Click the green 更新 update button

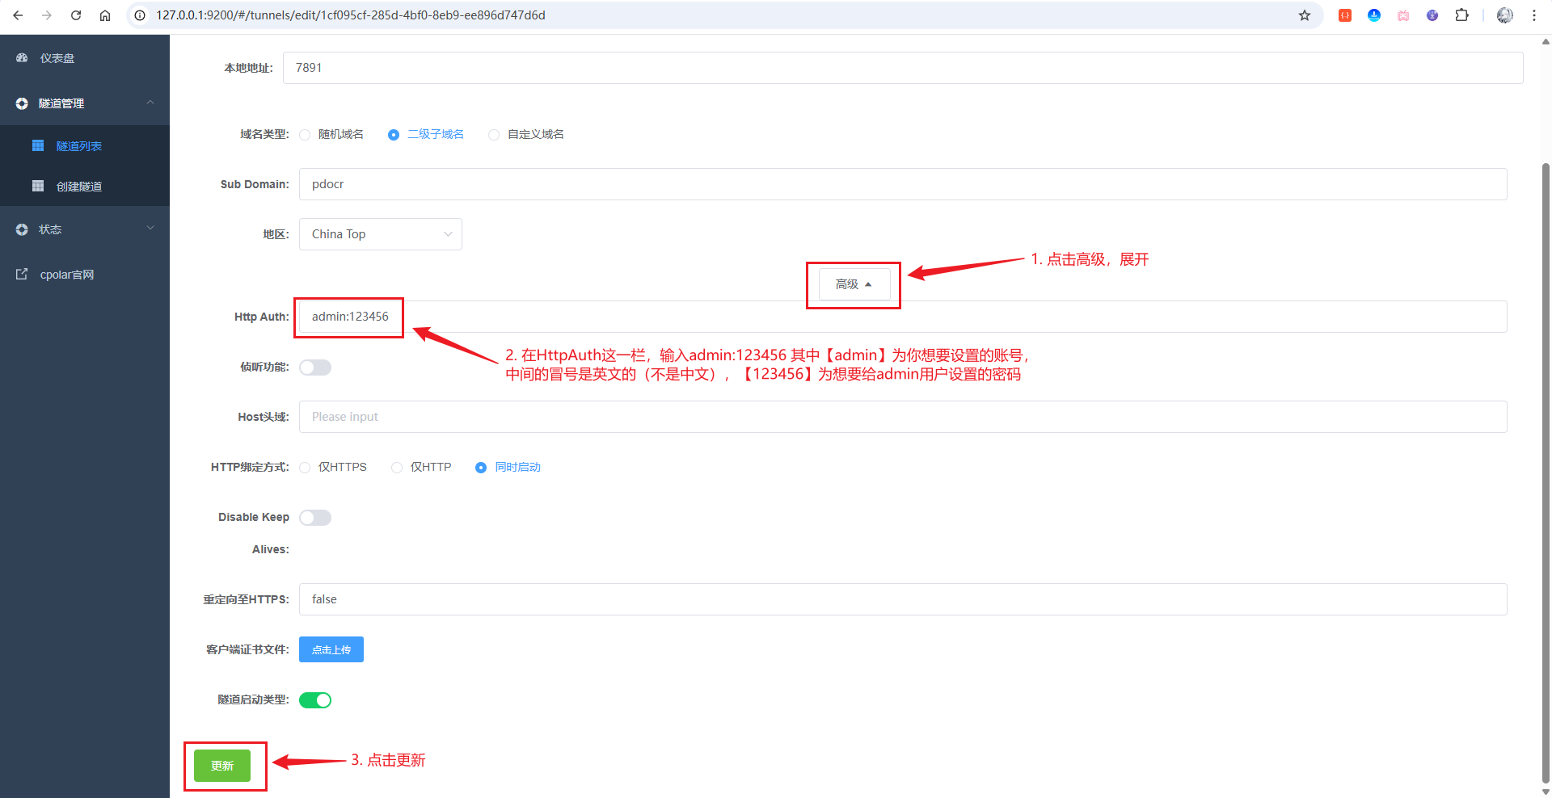tap(222, 766)
